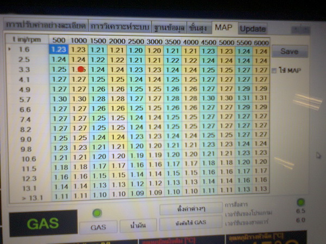
Task: Open the ตั้งค่าต่างๆ settings button
Action: coord(191,208)
